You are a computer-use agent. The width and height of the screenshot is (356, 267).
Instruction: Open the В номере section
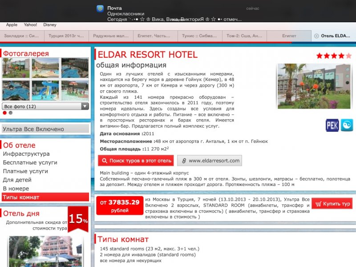(16, 188)
